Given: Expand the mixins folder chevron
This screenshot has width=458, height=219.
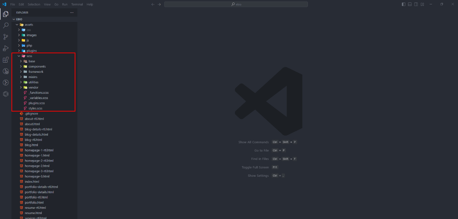Looking at the screenshot, I should point(21,77).
